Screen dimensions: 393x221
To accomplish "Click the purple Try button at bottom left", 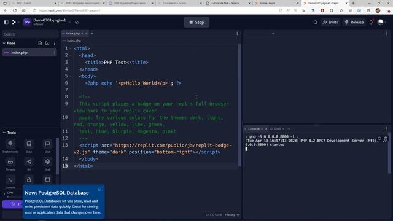I will pos(12,204).
